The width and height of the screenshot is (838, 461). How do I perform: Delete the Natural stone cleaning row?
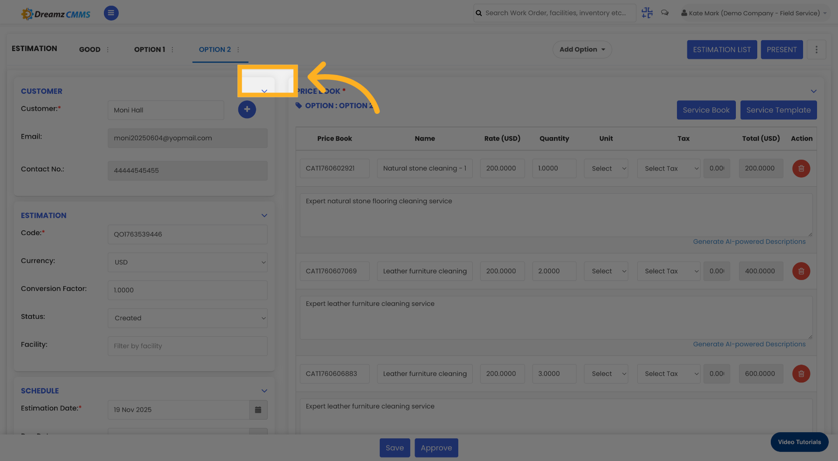click(x=801, y=168)
